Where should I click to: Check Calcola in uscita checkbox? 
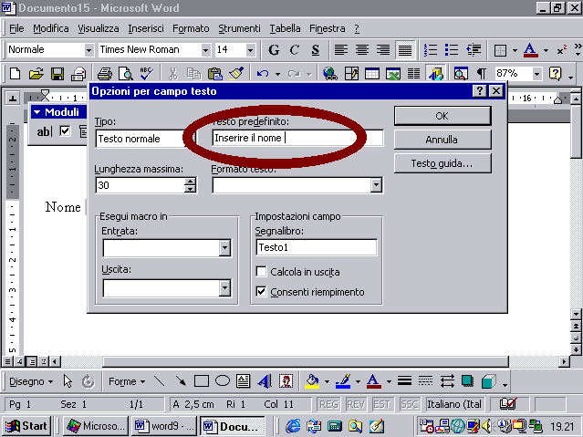pyautogui.click(x=261, y=272)
